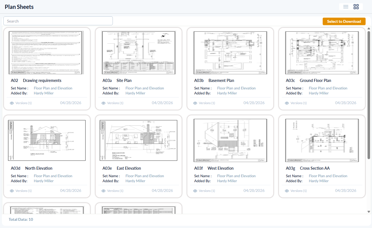This screenshot has height=228, width=372.
Task: Click the eye icon on North Elevation card
Action: pyautogui.click(x=12, y=191)
